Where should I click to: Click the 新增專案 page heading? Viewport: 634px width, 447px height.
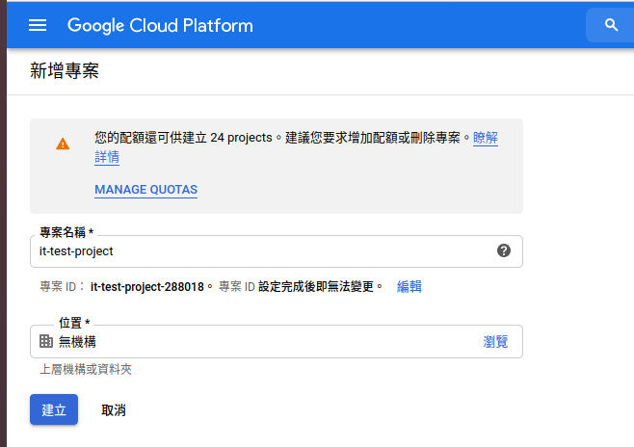point(65,71)
